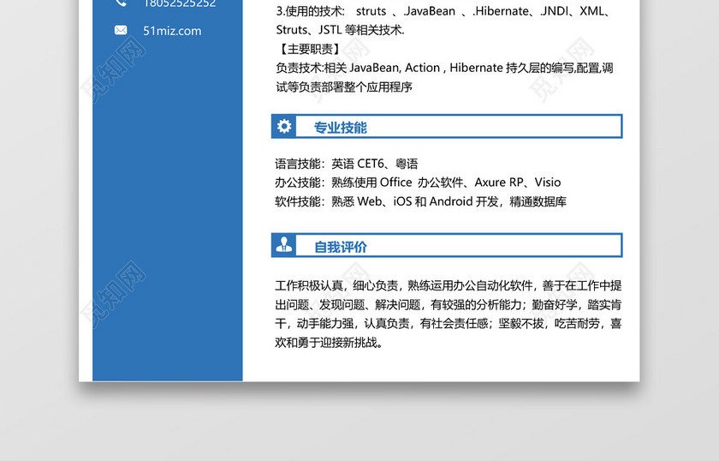Viewport: 719px width, 461px height.
Task: Click the line starting 干,动手能力强
Action: pos(448,323)
